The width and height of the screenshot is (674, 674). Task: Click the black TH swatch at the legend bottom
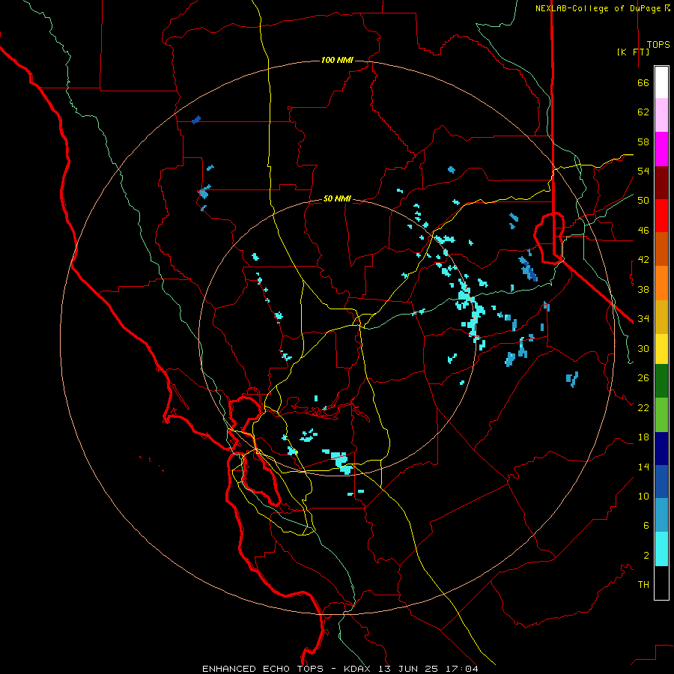(x=661, y=583)
